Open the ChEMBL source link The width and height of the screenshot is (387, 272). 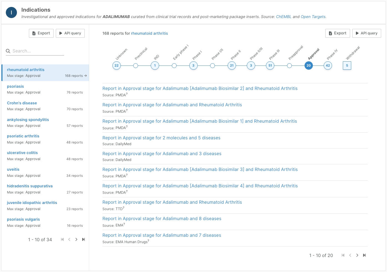[283, 17]
